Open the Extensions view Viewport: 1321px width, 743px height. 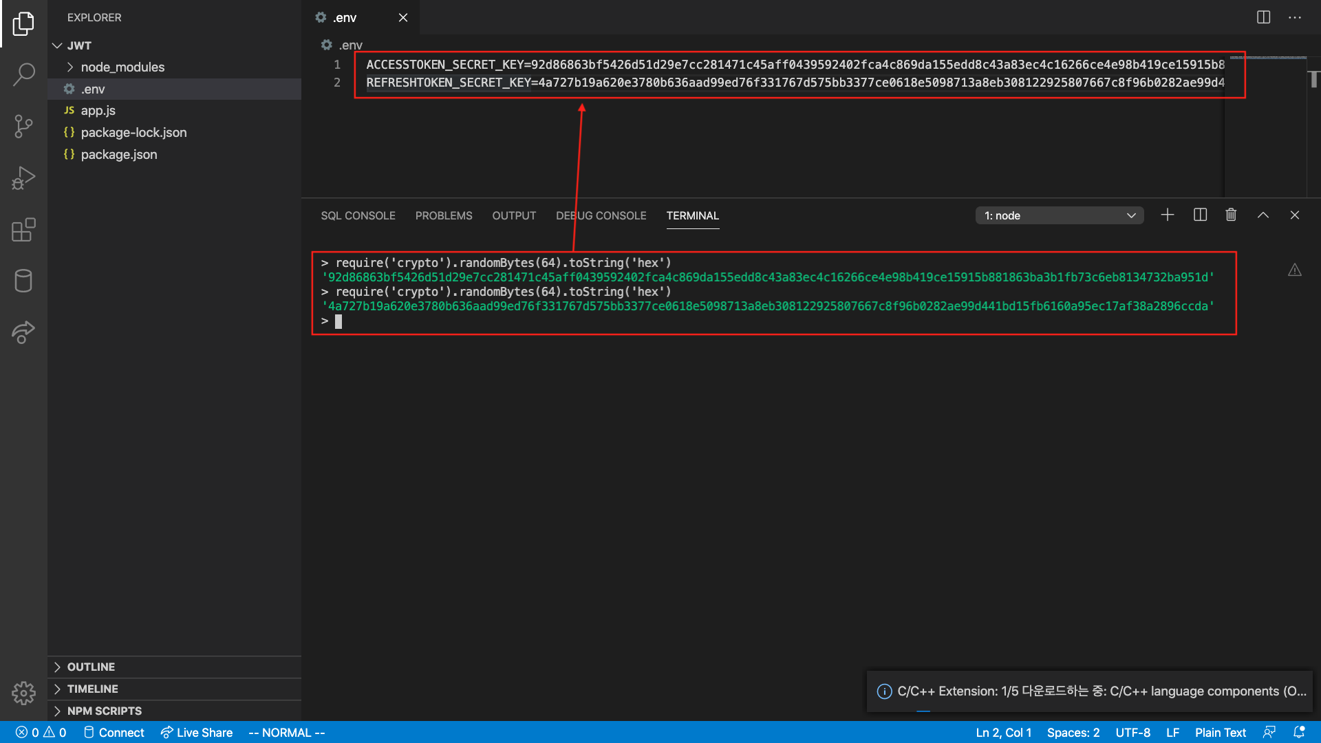click(23, 230)
